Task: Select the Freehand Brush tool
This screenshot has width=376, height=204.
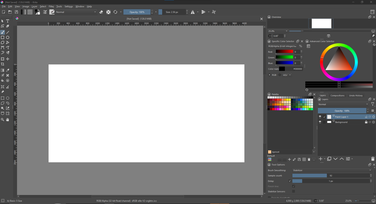Action: (3, 32)
